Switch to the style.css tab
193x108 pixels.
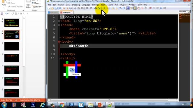[53, 13]
